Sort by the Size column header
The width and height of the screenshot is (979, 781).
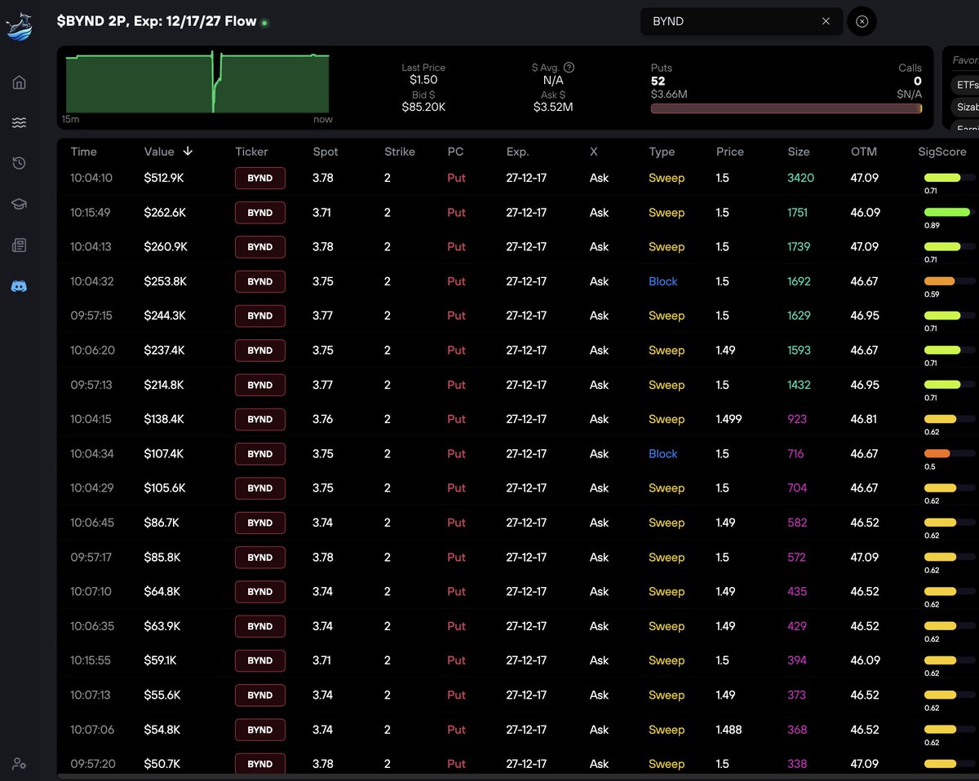(x=799, y=152)
